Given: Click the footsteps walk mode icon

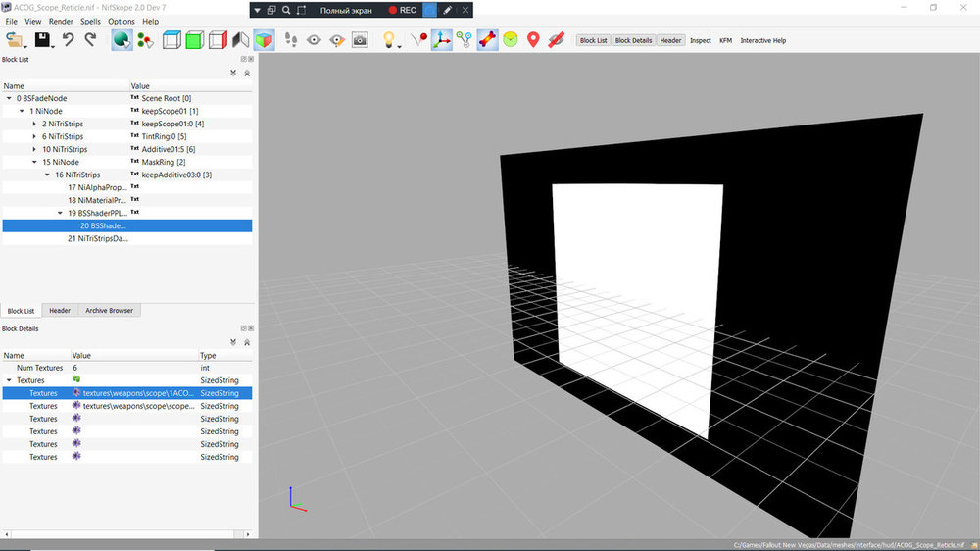Looking at the screenshot, I should (x=291, y=40).
